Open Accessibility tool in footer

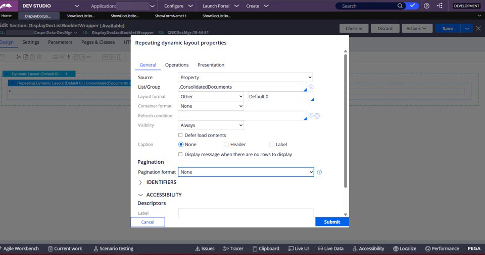pos(368,248)
